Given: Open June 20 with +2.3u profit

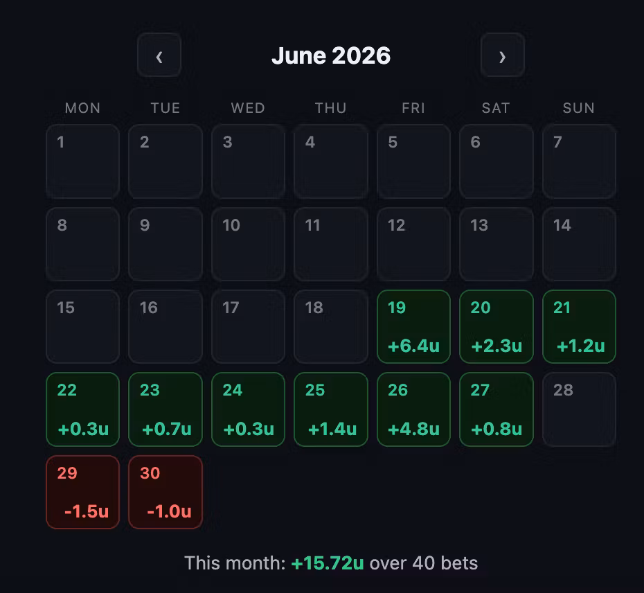Looking at the screenshot, I should [496, 327].
